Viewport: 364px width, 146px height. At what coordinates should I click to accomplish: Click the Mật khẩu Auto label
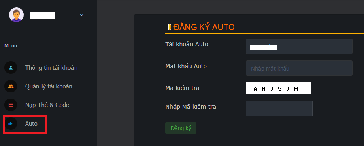tap(186, 66)
